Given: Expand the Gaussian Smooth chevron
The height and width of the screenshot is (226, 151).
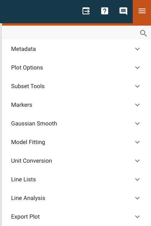Looking at the screenshot, I should click(x=137, y=123).
